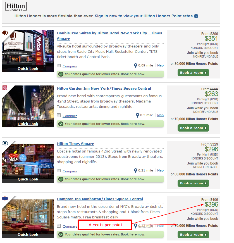234x243 pixels.
Task: Click the green checkmark in Hilton Garden Inn notice
Action: click(61, 124)
